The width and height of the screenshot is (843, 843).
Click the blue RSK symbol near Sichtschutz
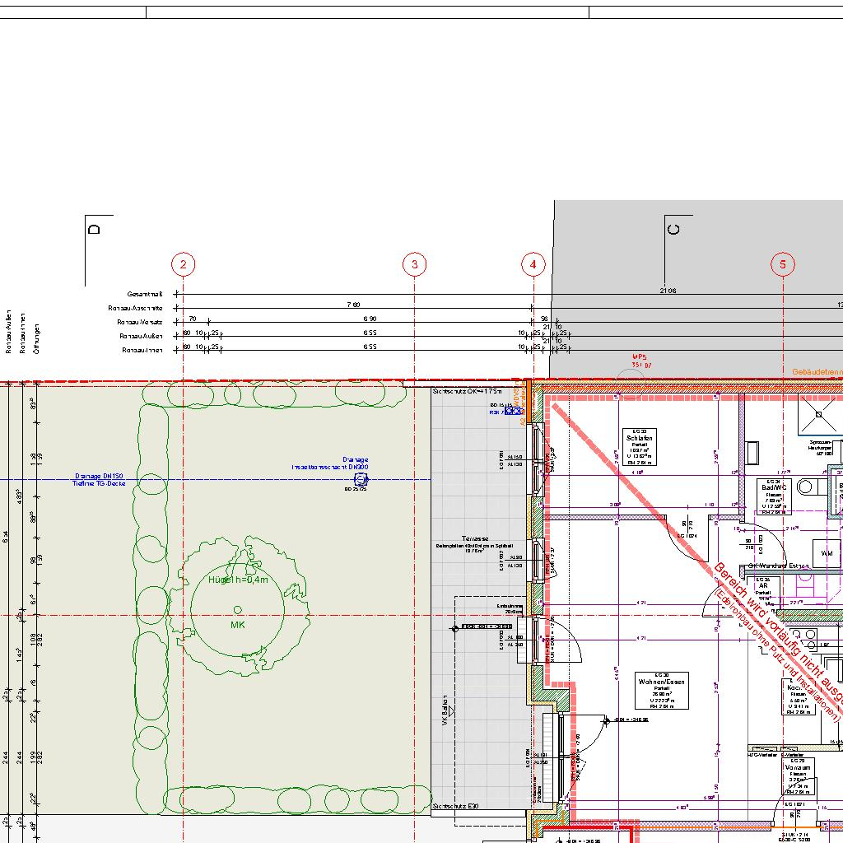tap(513, 411)
